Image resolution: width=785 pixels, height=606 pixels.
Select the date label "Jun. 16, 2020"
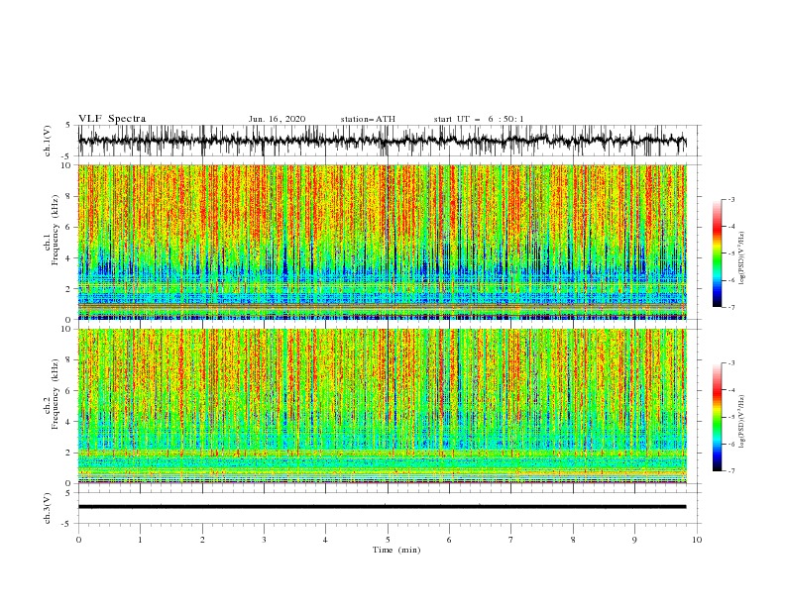(277, 119)
